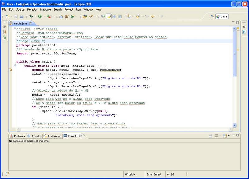Click the editor vertical scrollbar up arrow
Viewport: 249px width, 179px height.
click(235, 29)
